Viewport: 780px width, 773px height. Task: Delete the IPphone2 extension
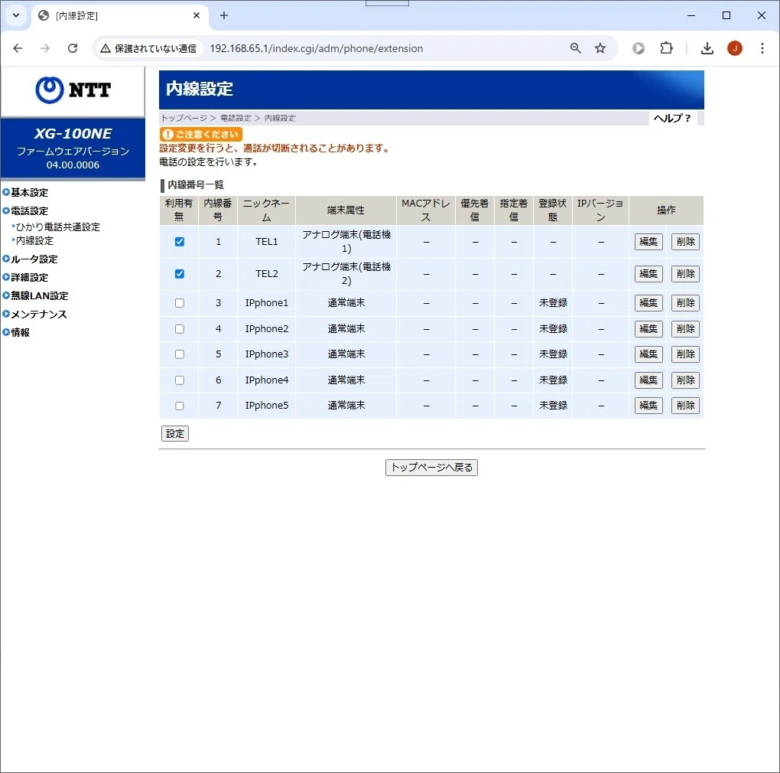coord(685,329)
